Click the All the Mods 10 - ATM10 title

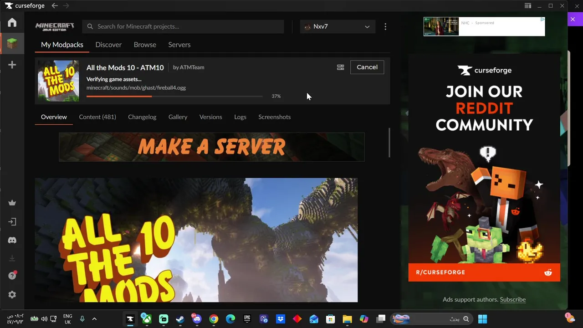125,67
